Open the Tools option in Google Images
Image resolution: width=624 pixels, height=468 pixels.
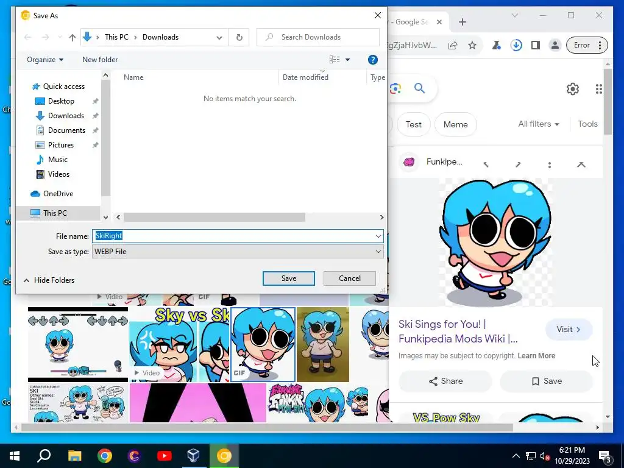pos(587,124)
